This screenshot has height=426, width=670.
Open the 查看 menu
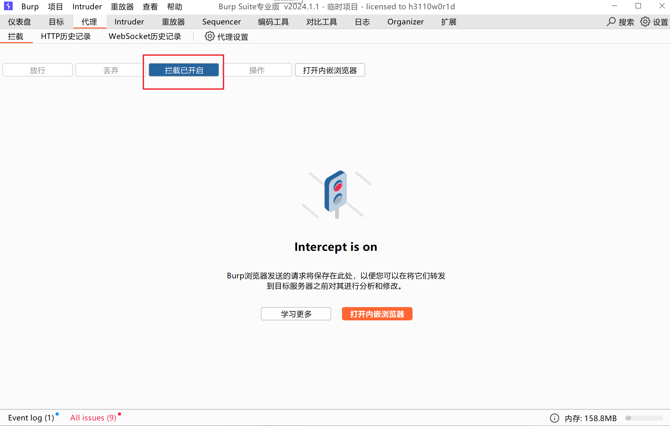tap(150, 6)
